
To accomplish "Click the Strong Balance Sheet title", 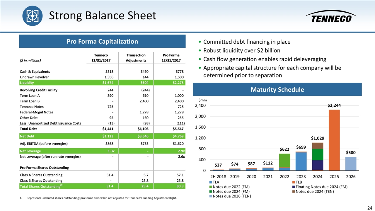I will coord(102,16).
